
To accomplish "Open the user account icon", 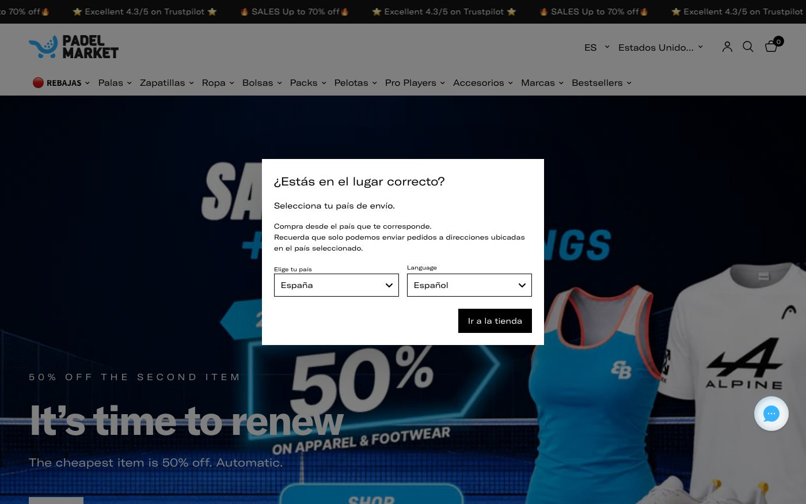I will [727, 47].
